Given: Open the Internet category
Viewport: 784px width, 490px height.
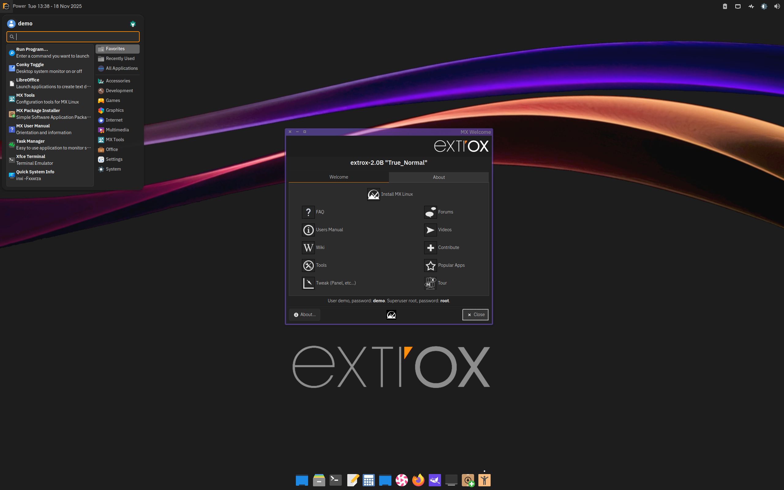Looking at the screenshot, I should pos(117,120).
